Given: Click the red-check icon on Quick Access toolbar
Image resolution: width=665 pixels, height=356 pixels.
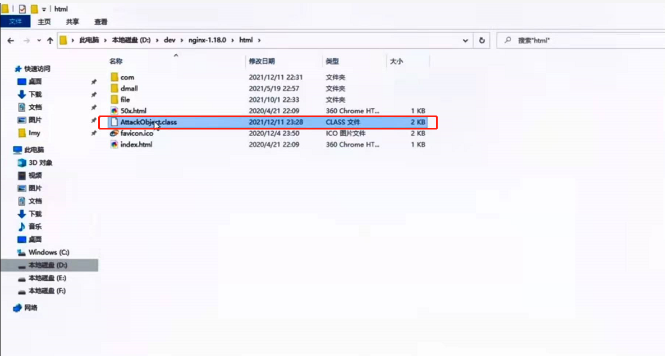Looking at the screenshot, I should (x=23, y=8).
